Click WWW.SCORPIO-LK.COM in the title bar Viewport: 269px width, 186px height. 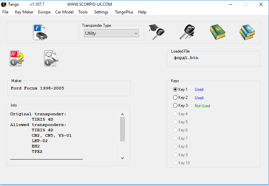point(90,4)
